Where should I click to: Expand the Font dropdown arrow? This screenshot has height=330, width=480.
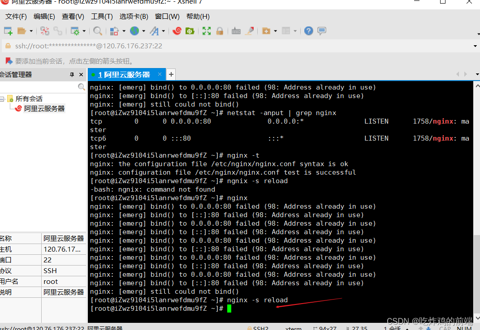pos(164,31)
